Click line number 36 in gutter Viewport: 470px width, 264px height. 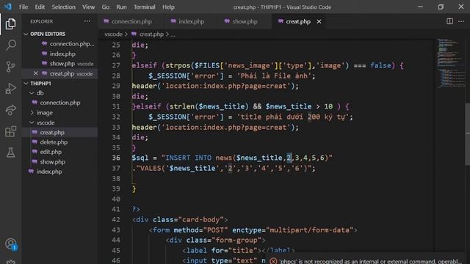tap(116, 158)
